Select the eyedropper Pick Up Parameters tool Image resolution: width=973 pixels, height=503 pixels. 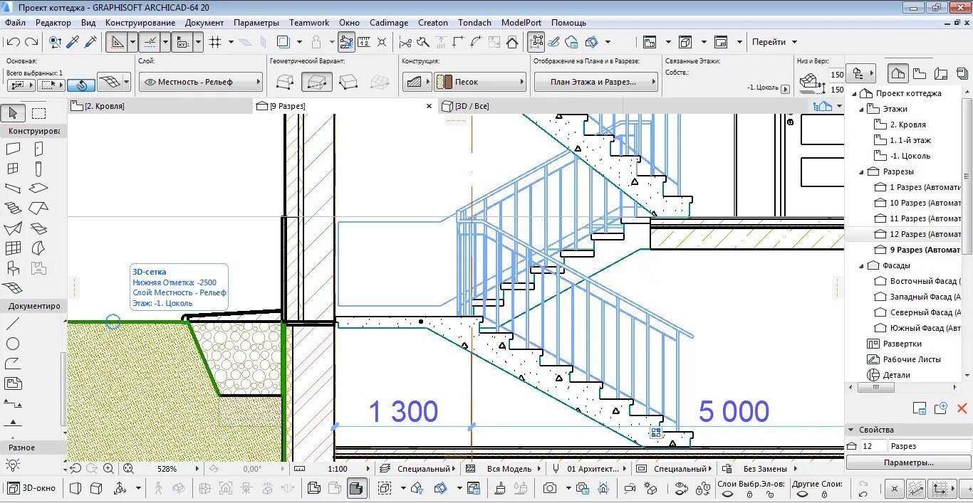point(73,42)
